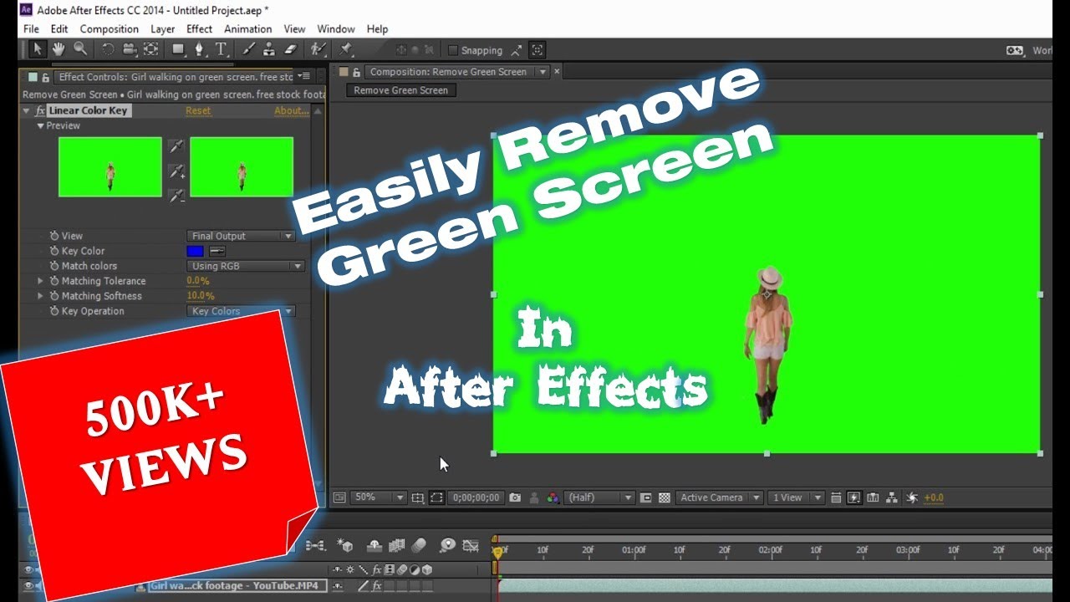The width and height of the screenshot is (1070, 602).
Task: Toggle Fast Previews lightning button
Action: point(853,497)
